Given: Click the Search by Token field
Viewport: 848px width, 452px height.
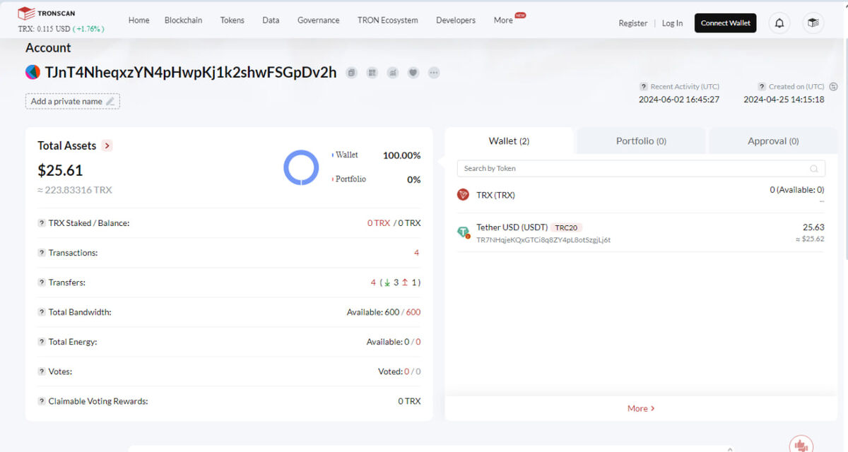Looking at the screenshot, I should 642,169.
